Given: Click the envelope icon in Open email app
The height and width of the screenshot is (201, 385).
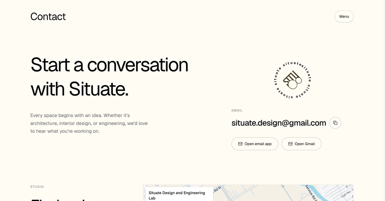Looking at the screenshot, I should coord(240,144).
